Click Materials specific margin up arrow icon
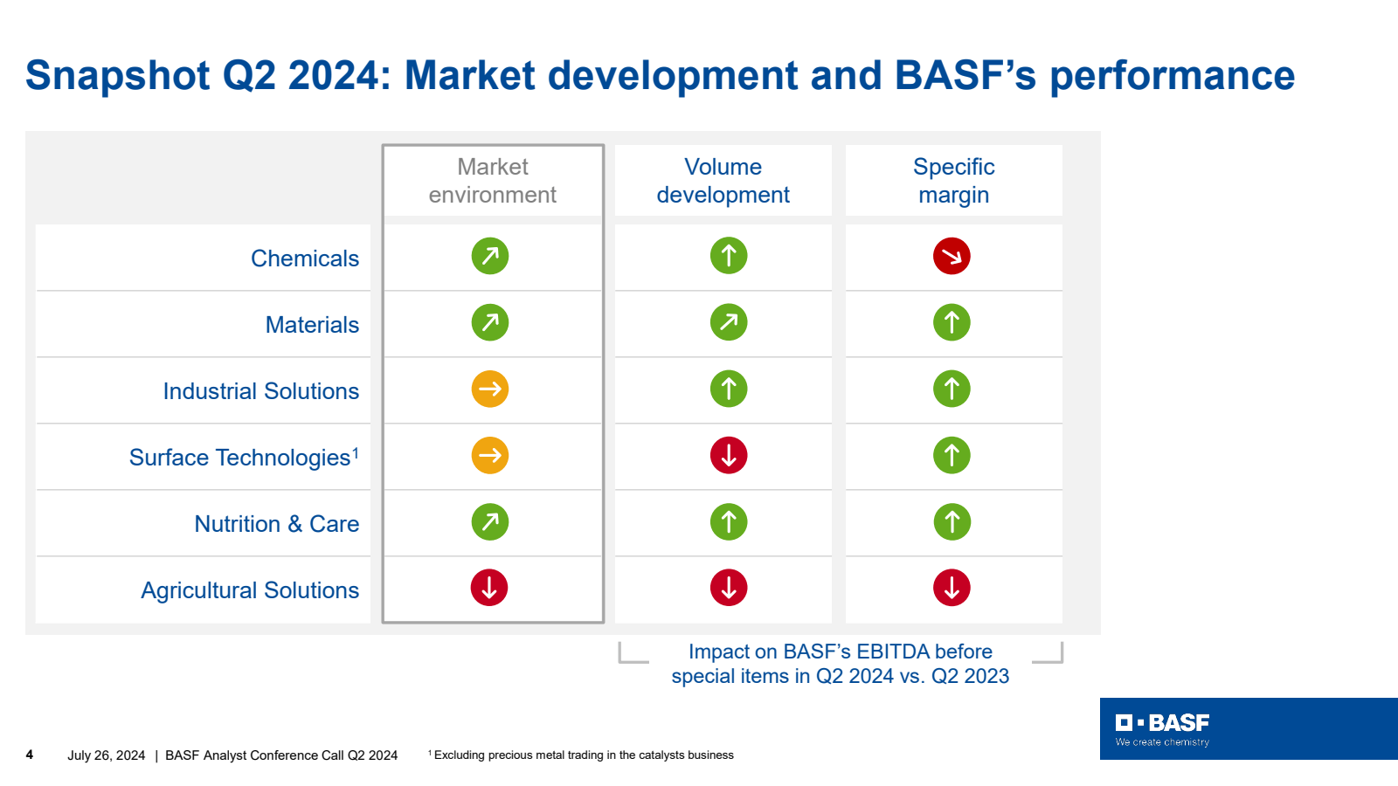 pyautogui.click(x=952, y=322)
